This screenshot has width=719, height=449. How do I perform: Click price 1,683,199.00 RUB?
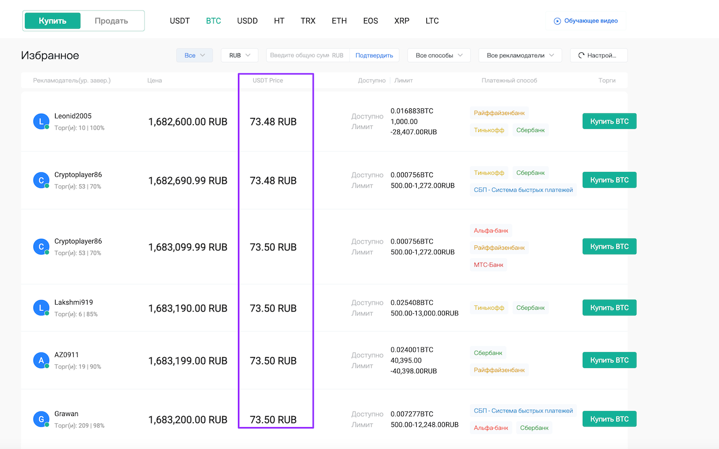pyautogui.click(x=188, y=361)
